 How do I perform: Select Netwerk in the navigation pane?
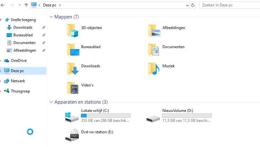click(x=18, y=81)
